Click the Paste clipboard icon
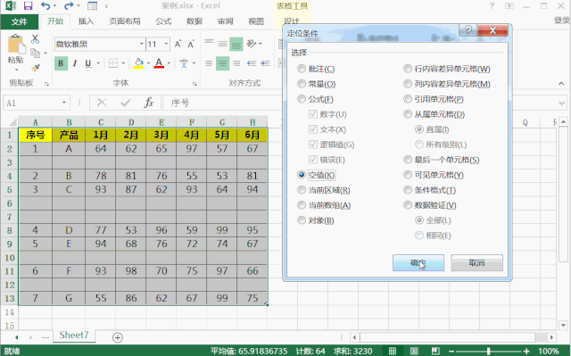Image resolution: width=571 pixels, height=356 pixels. point(16,45)
